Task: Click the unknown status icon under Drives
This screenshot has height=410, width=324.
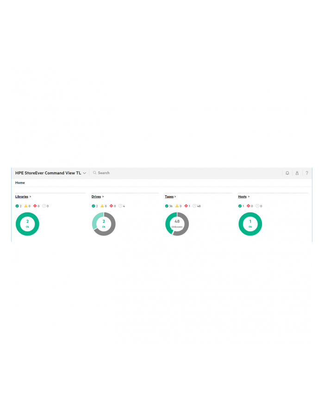Action: tap(120, 206)
